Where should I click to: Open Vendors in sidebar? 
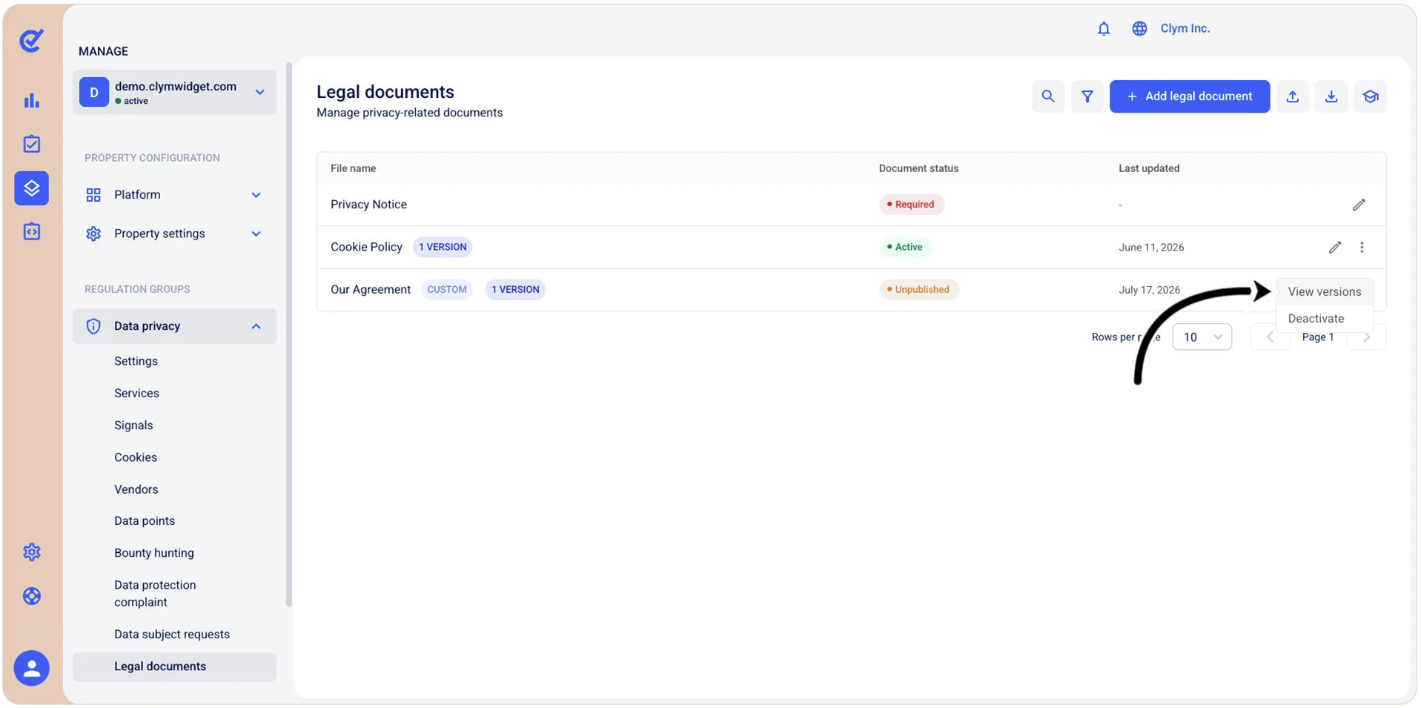[136, 489]
